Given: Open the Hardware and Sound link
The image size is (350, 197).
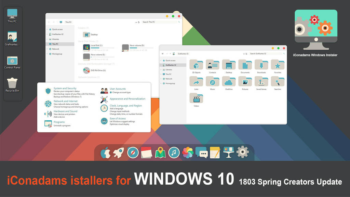Looking at the screenshot, I should tap(65, 111).
